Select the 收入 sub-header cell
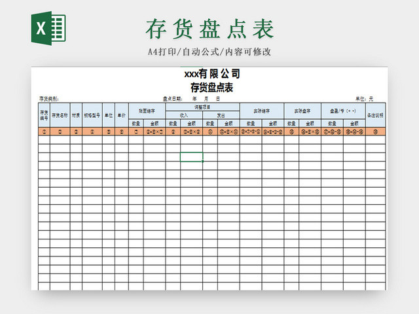 pos(184,115)
